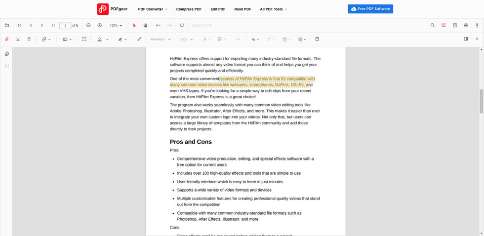Open the Helvetica font family dropdown
484x236 pixels.
pyautogui.click(x=161, y=39)
